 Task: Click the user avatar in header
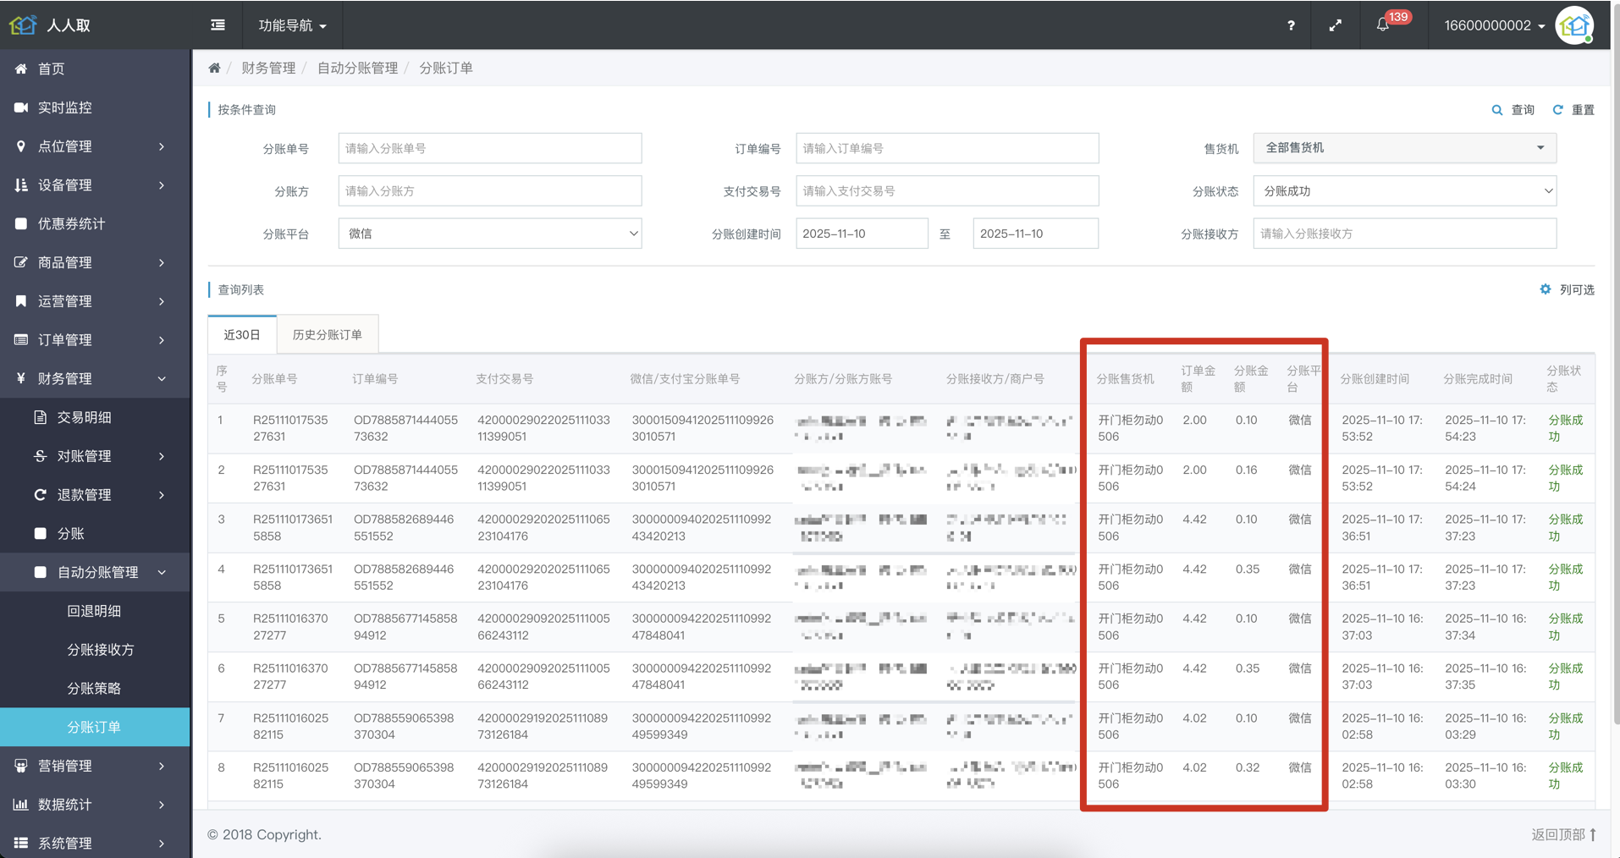(1574, 25)
